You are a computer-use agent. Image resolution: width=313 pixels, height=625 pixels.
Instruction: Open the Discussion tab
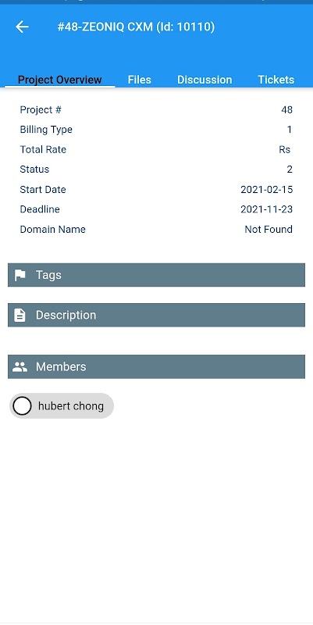[x=205, y=80]
